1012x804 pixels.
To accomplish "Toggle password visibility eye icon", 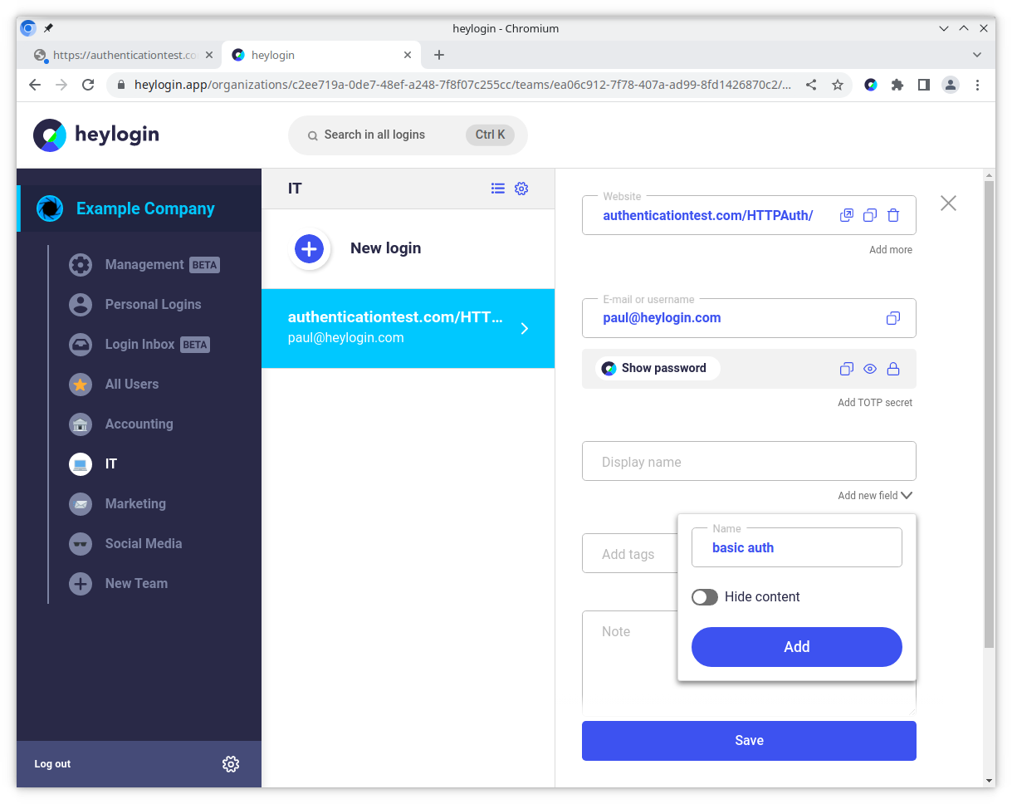I will [870, 369].
